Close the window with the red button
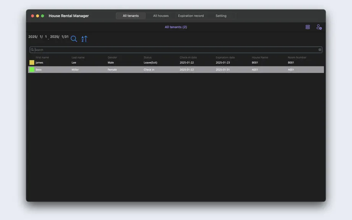Image resolution: width=352 pixels, height=220 pixels. (x=32, y=16)
